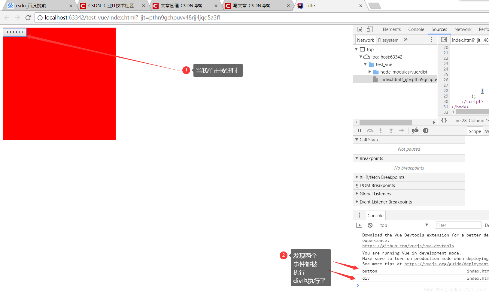Click the inspect element picker icon
The width and height of the screenshot is (489, 295).
point(360,29)
